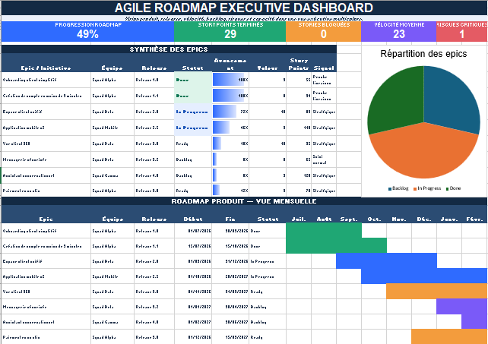The width and height of the screenshot is (488, 344).
Task: Select Squad Gamma cell in Synthèse des Epics
Action: (112, 175)
